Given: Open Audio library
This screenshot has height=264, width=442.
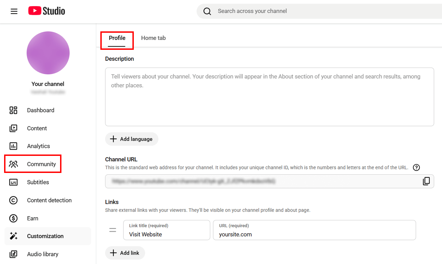Looking at the screenshot, I should 42,254.
